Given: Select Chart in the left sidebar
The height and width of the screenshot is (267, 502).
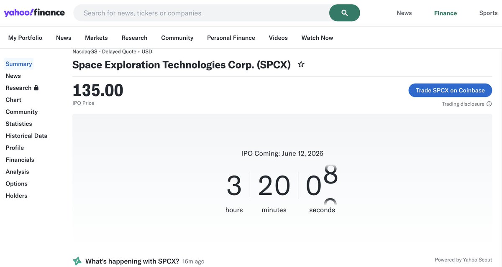Looking at the screenshot, I should [13, 100].
